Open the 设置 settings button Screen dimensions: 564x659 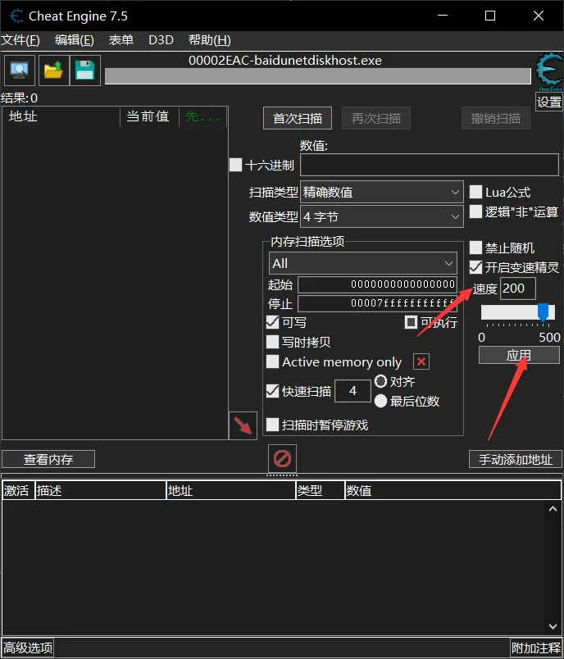coord(548,102)
